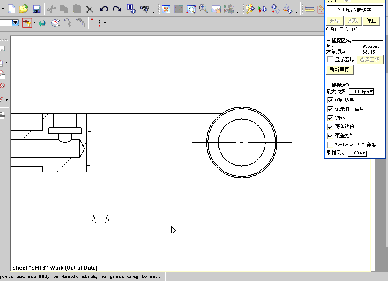Undo the last action
Screen dimensions: 388x281
point(104,9)
